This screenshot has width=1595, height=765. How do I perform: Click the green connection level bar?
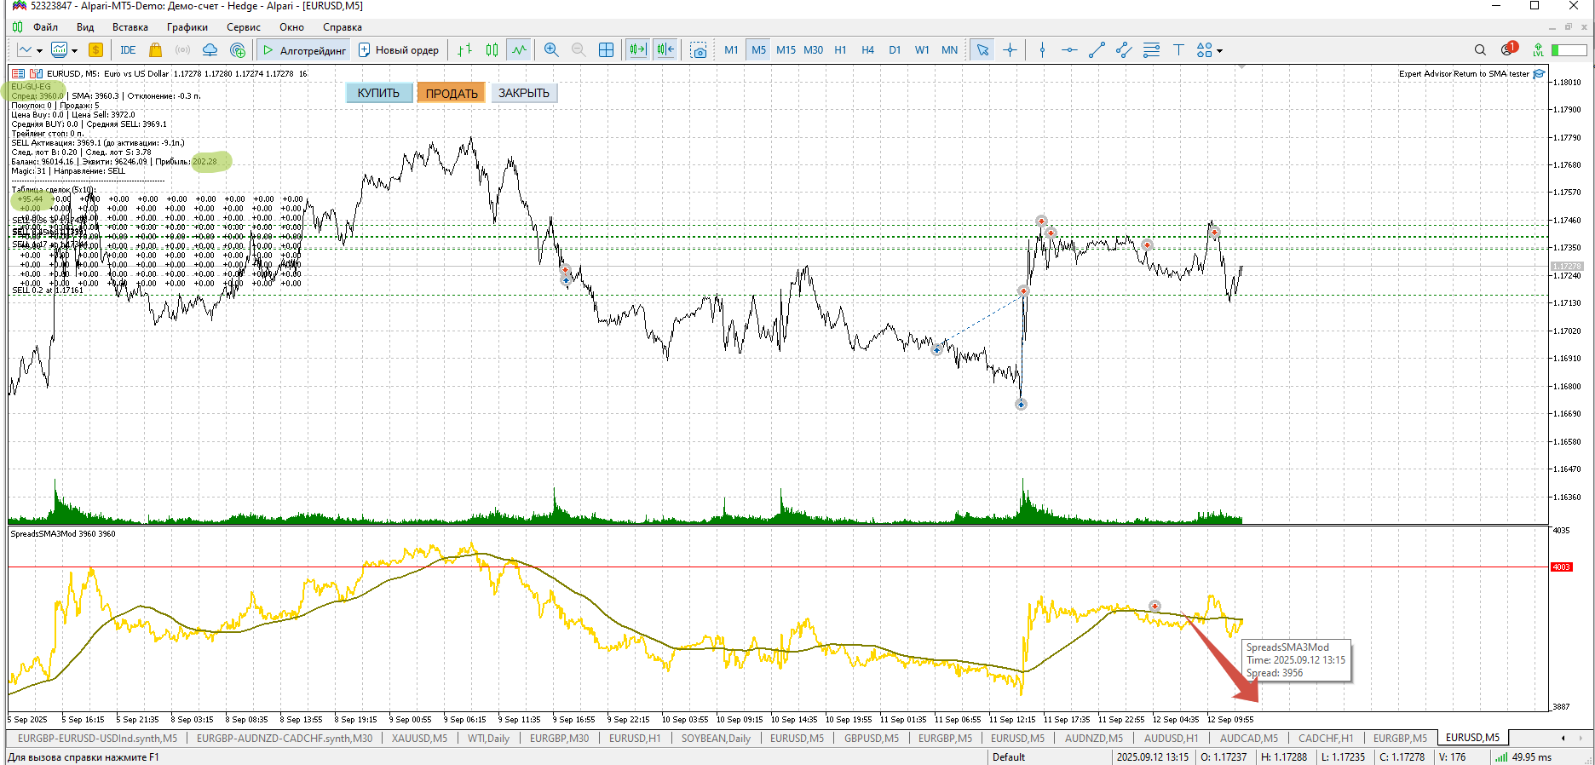[x=1568, y=50]
